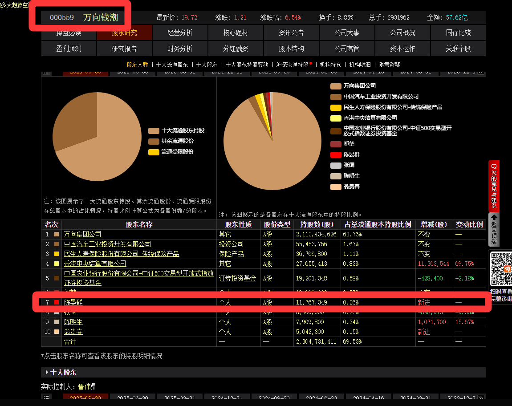This screenshot has height=406, width=512.
Task: Click shareholder 陈晏群 in row 7
Action: (73, 302)
